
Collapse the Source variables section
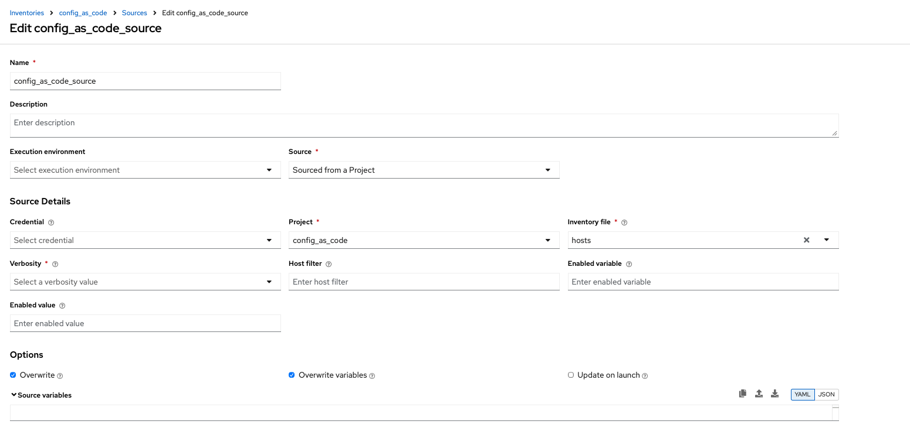tap(14, 395)
